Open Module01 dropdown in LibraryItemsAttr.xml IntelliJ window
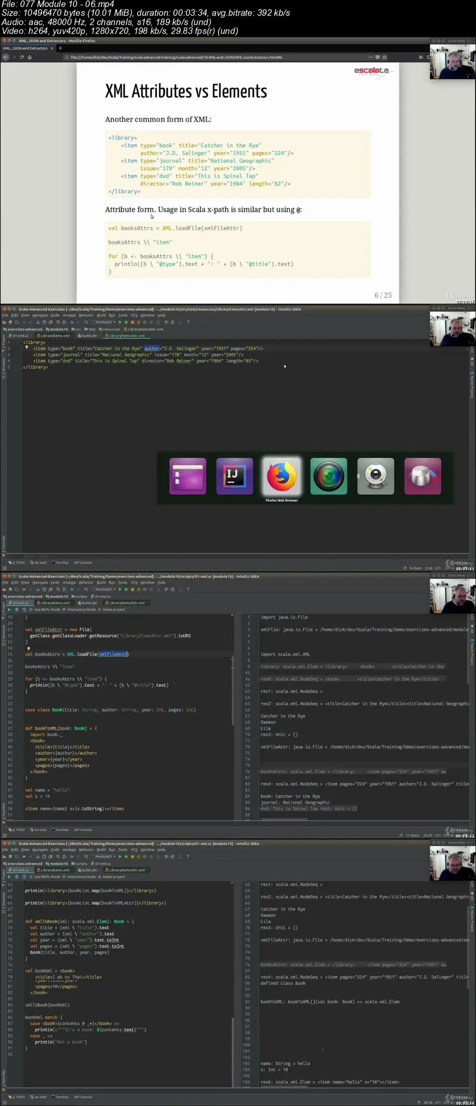Image resolution: width=476 pixels, height=1106 pixels. coord(104,322)
